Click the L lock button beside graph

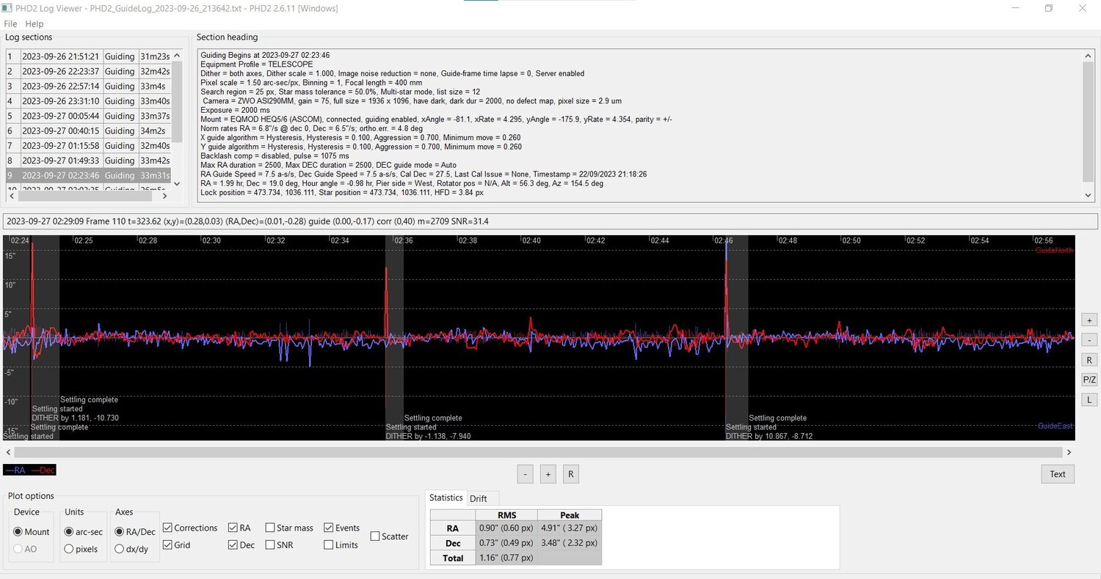pyautogui.click(x=1090, y=399)
